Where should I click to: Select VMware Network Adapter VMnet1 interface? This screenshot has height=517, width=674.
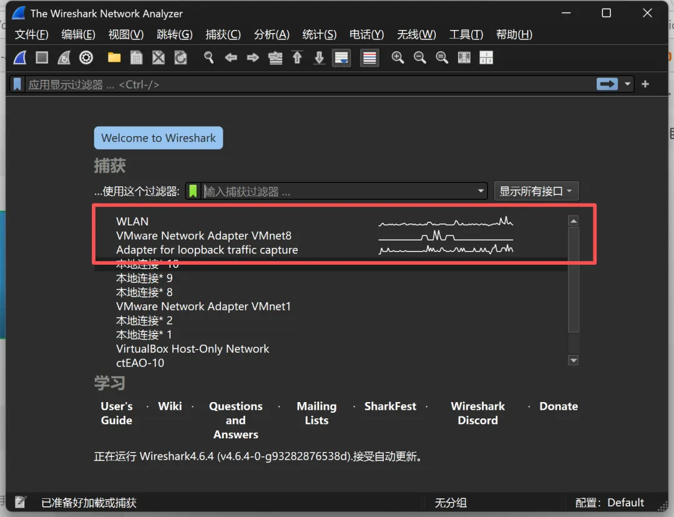coord(331,307)
